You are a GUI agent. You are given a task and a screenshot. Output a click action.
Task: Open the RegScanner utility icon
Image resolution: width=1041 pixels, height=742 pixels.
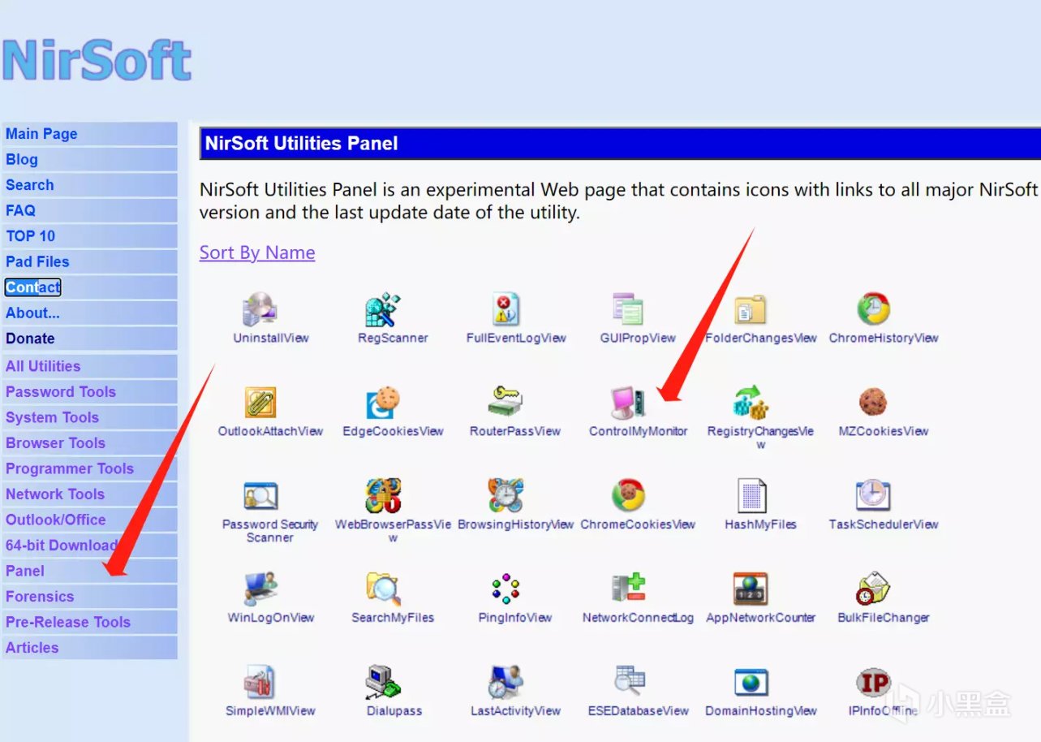coord(381,310)
